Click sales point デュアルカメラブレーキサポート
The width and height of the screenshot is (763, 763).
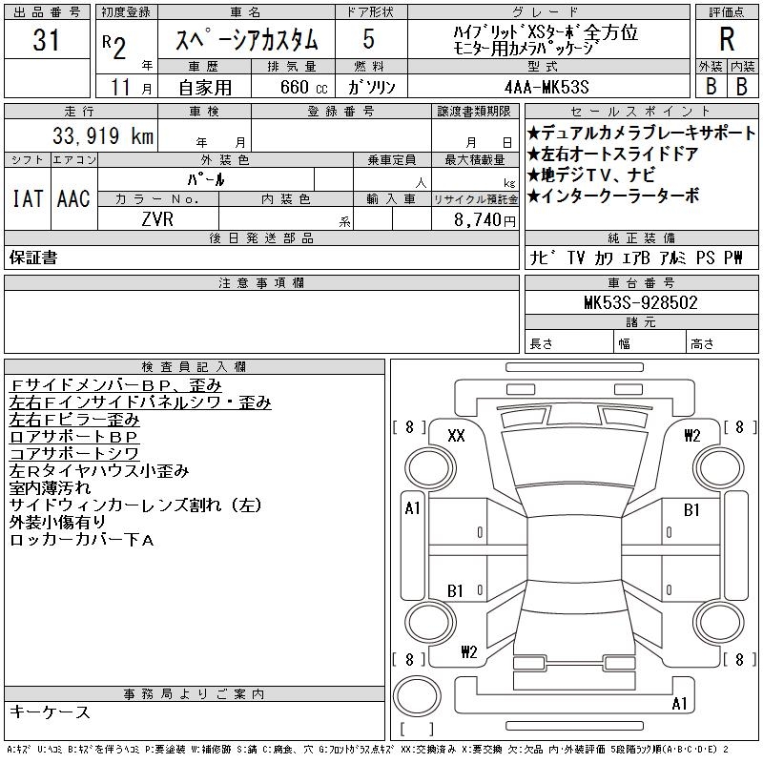point(641,133)
